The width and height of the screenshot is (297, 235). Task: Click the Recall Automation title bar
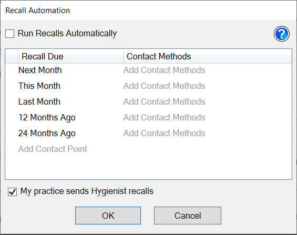tap(148, 10)
